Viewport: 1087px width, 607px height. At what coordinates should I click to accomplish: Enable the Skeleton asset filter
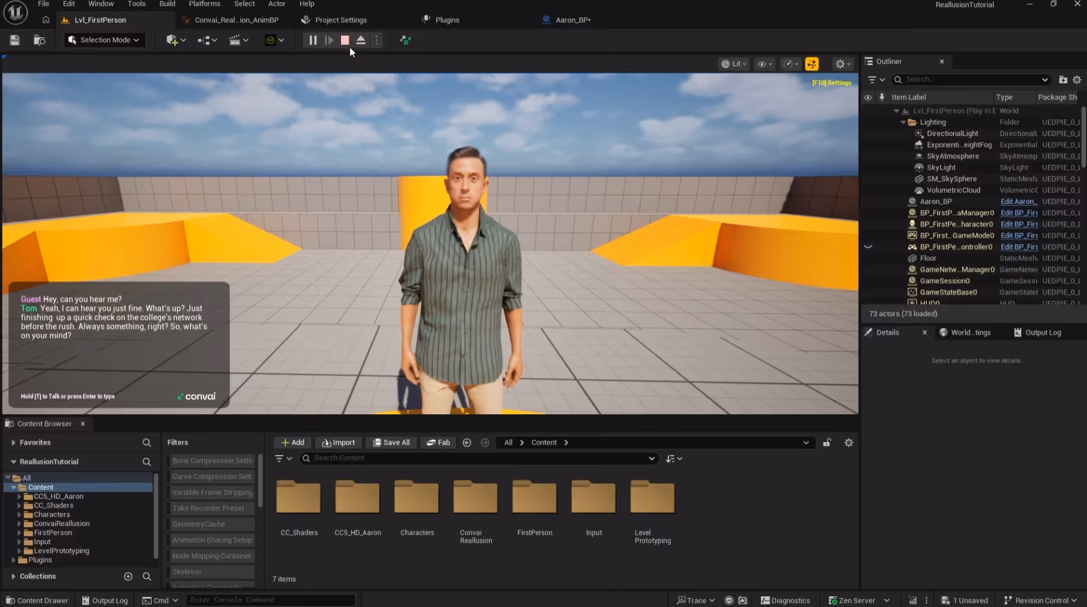[x=211, y=572]
